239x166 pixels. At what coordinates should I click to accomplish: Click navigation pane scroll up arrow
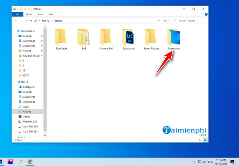[45, 27]
